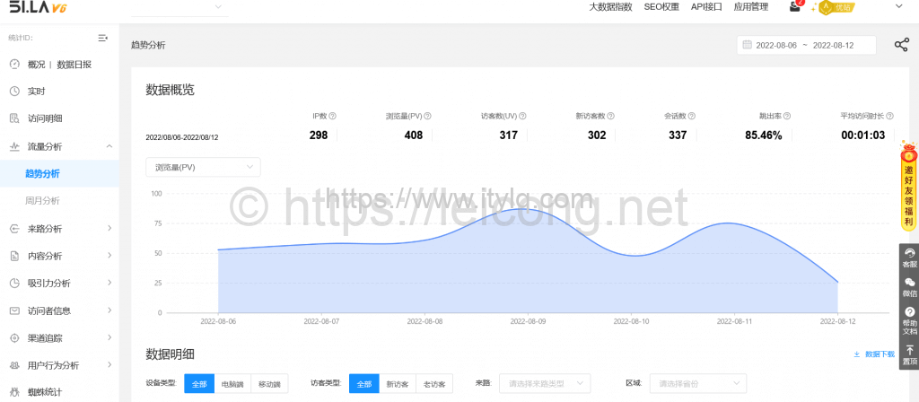Open API接口 in top navigation

pos(706,7)
